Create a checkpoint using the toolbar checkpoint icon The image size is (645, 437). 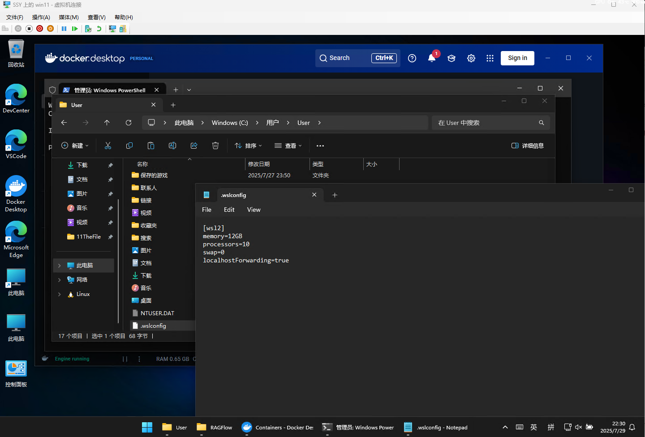[88, 29]
